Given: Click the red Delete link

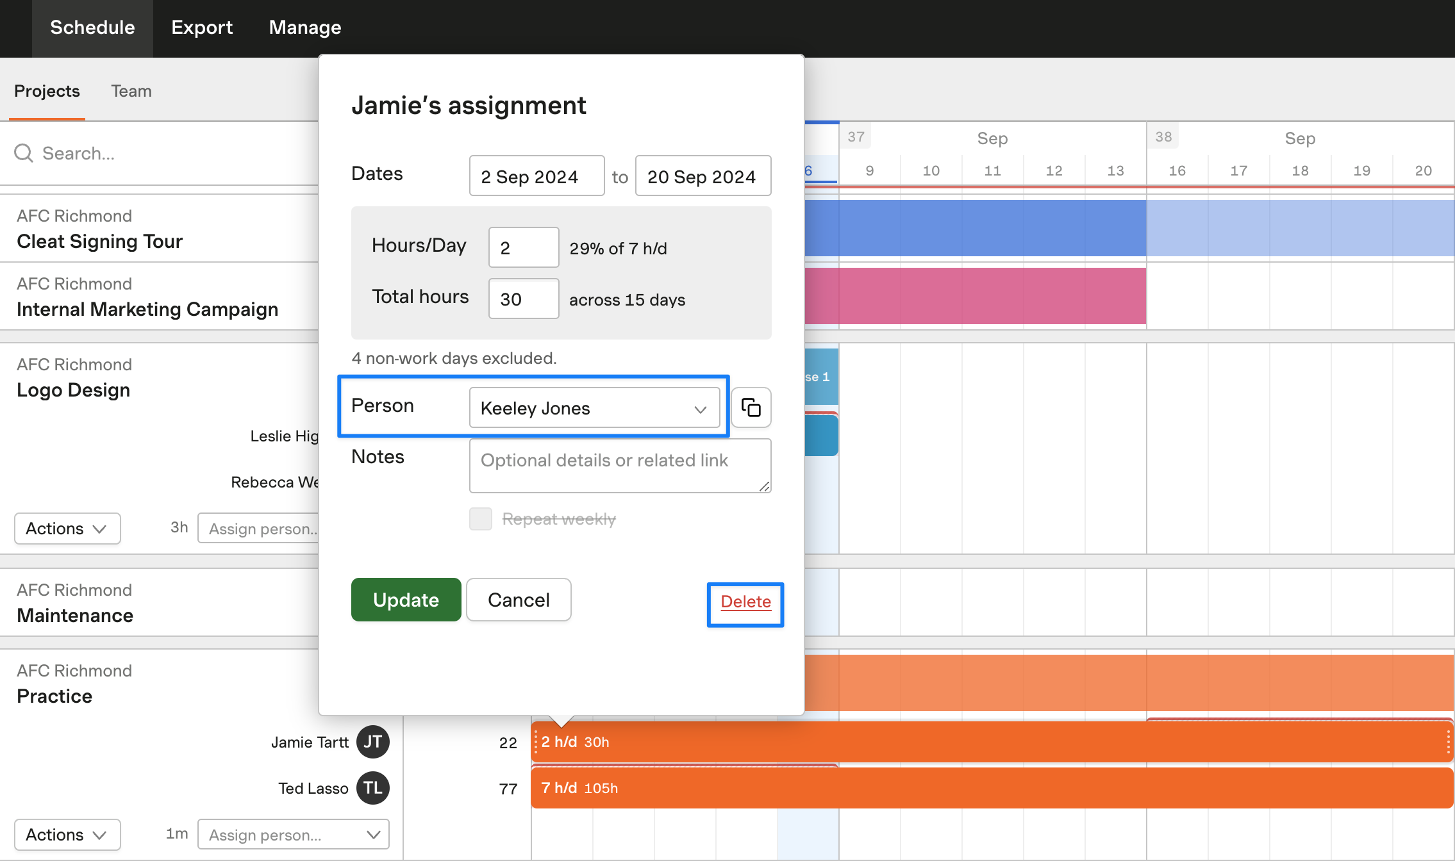Looking at the screenshot, I should click(x=745, y=602).
